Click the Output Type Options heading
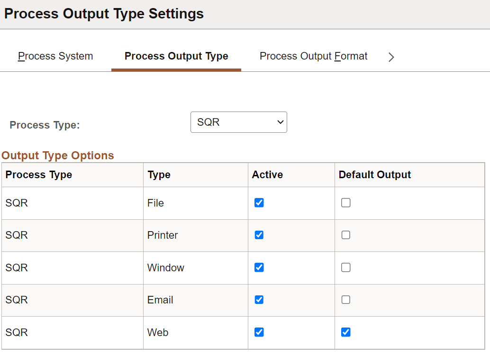 point(58,155)
